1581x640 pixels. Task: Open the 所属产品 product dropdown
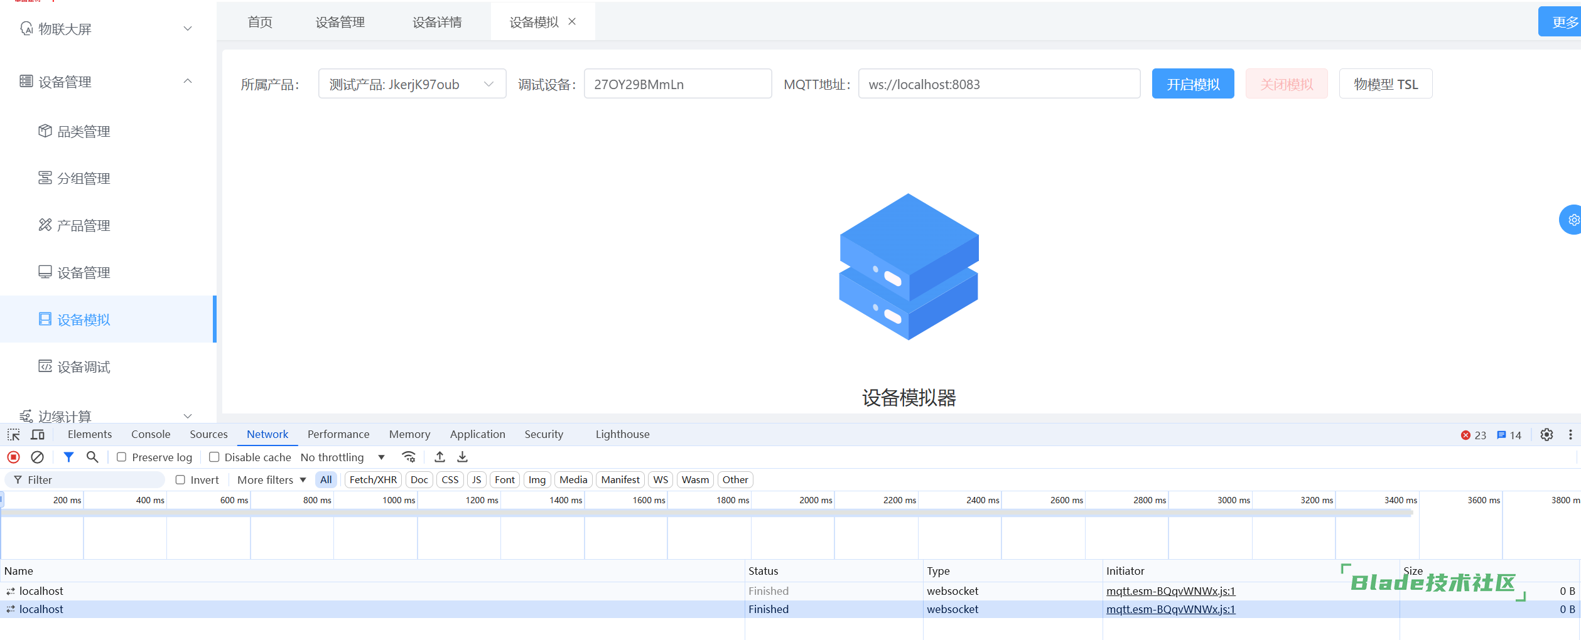(412, 83)
